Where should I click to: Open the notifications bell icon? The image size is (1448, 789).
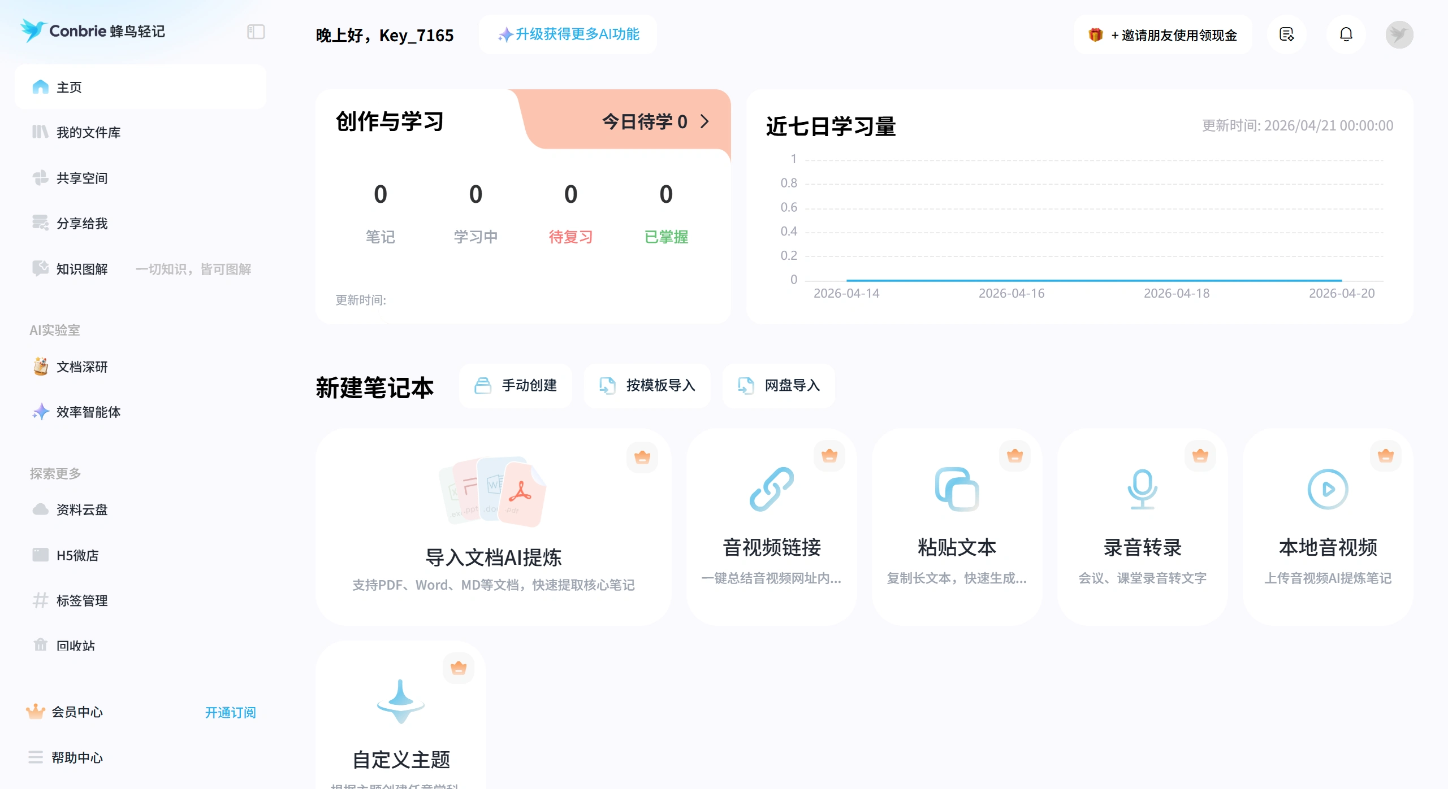(1346, 34)
